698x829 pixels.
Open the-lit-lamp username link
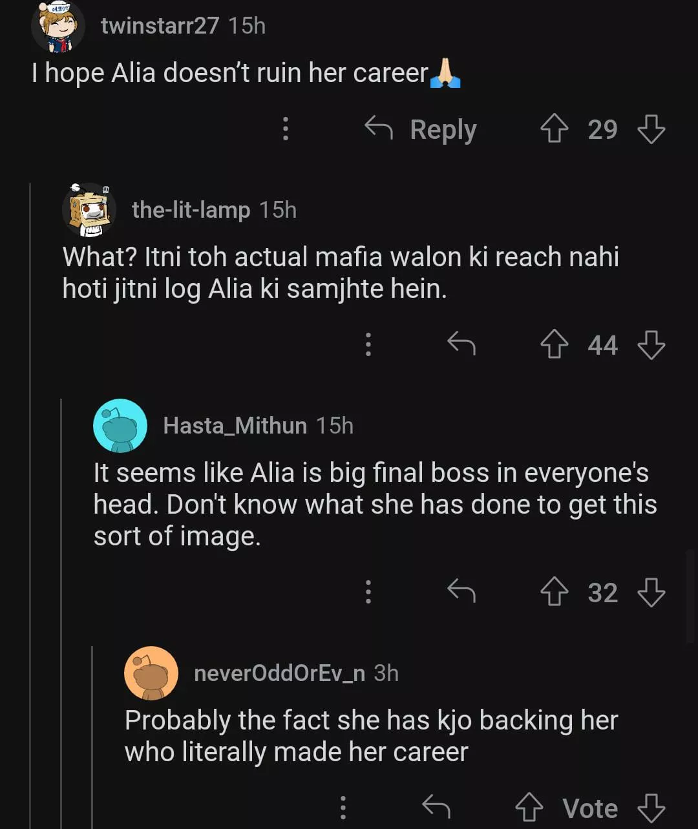click(x=191, y=209)
